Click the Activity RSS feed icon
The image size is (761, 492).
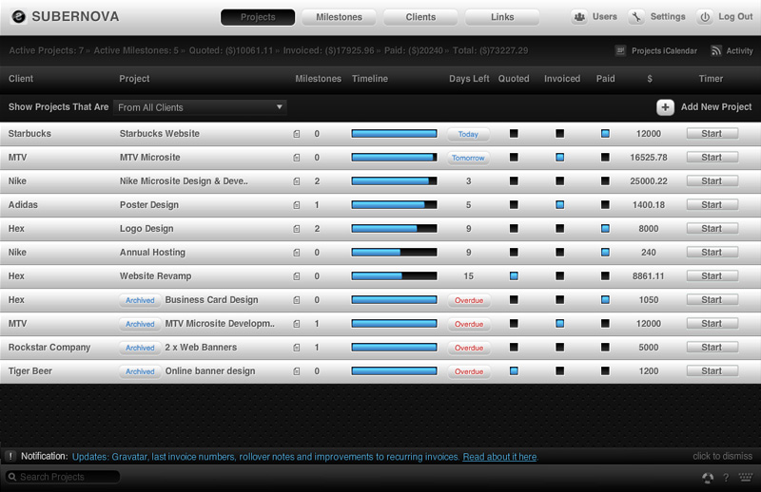pos(716,50)
